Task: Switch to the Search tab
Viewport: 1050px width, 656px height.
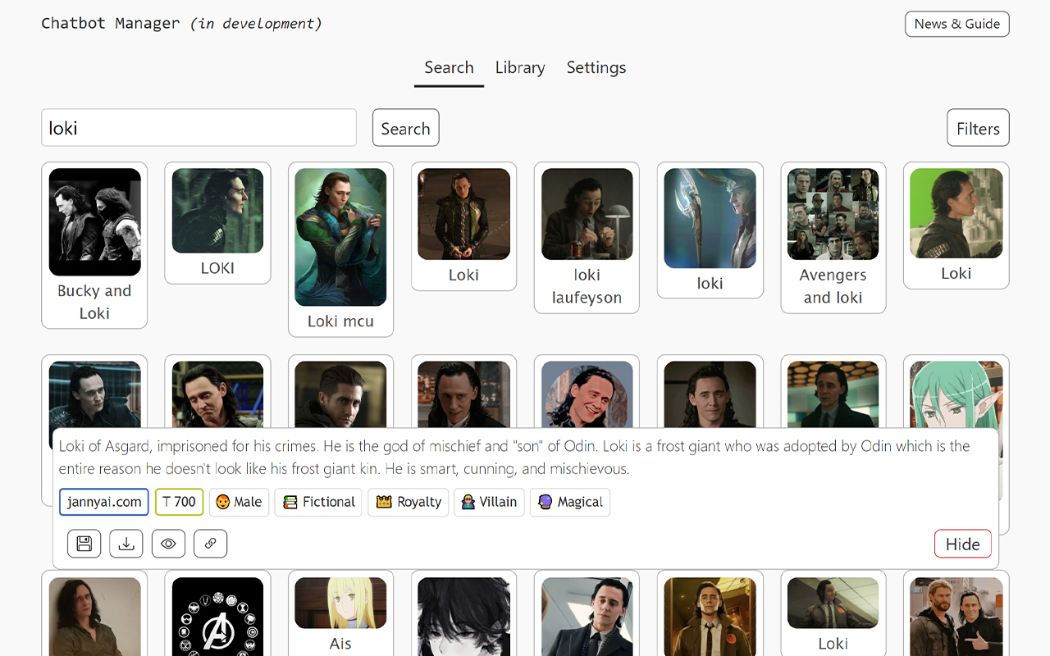Action: 449,68
